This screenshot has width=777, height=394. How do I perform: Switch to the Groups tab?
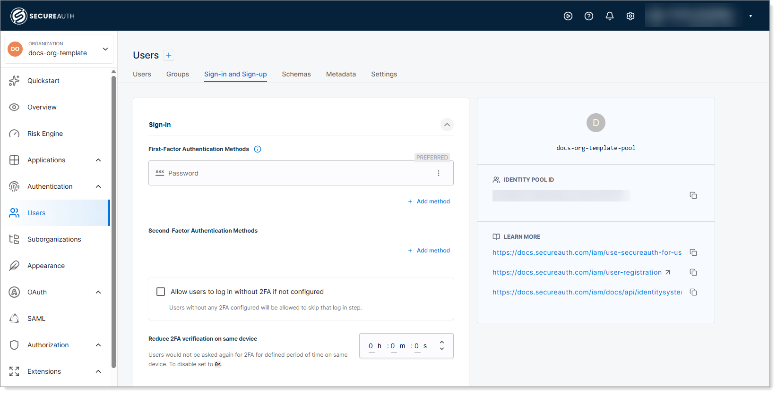(x=178, y=74)
